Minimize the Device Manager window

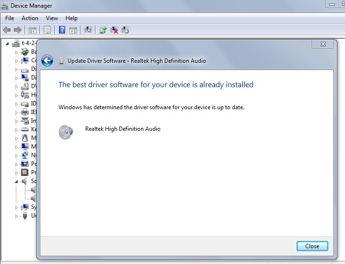click(332, 4)
